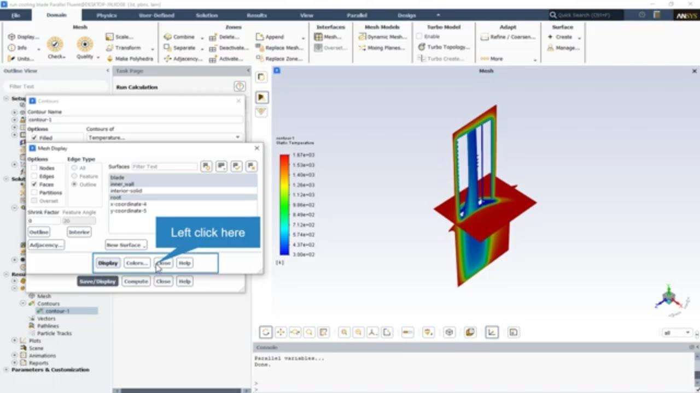Open the Surface Create dropdown
The image size is (700, 393).
point(564,37)
